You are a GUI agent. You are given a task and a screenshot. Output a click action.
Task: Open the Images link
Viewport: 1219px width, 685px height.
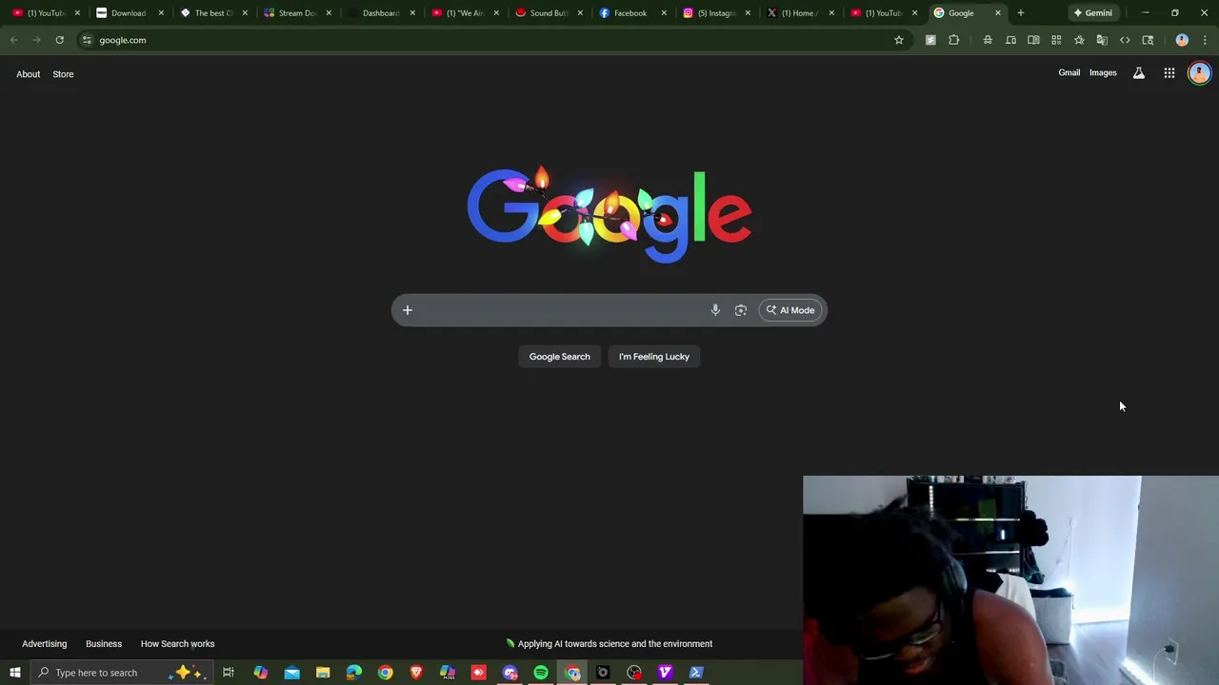pos(1103,73)
